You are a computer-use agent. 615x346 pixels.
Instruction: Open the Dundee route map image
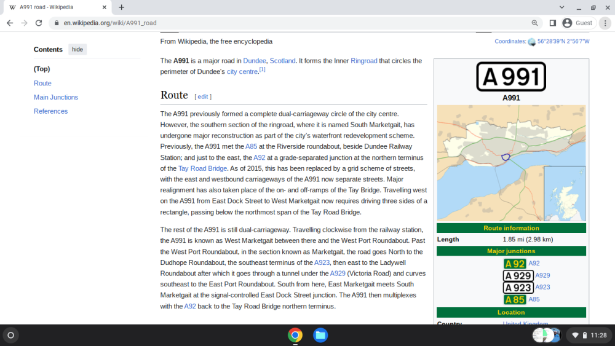[512, 163]
